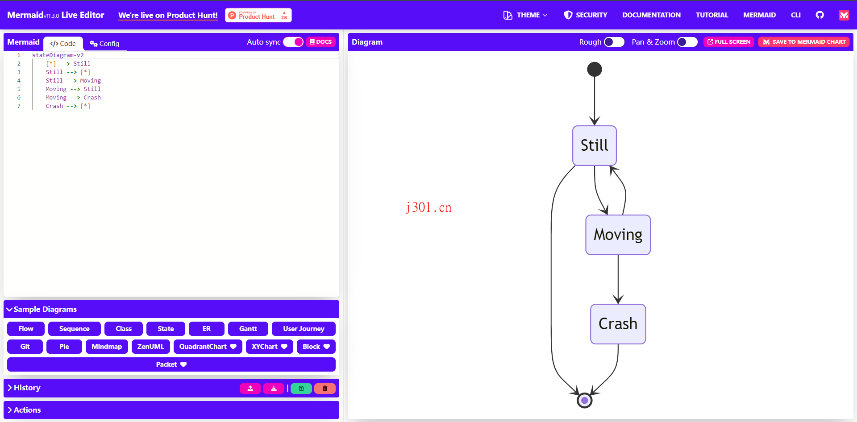Viewport: 857px width, 422px height.
Task: Open Mermaid Chart icon at top right
Action: coord(844,15)
